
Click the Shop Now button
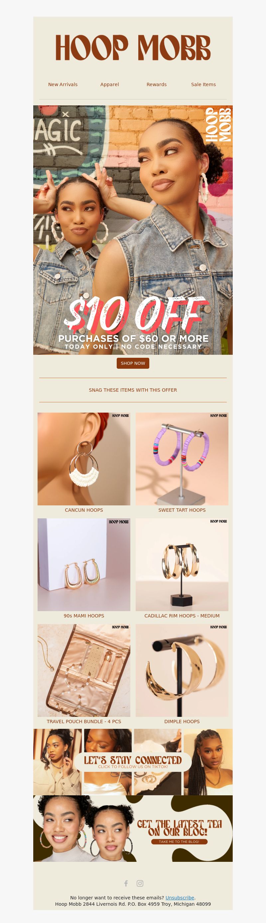coord(133,363)
